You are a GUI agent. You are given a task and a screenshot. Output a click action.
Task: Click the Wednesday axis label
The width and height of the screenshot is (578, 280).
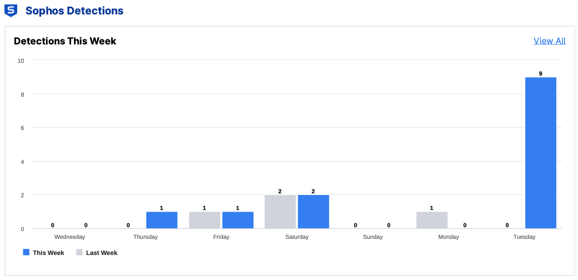pyautogui.click(x=70, y=237)
